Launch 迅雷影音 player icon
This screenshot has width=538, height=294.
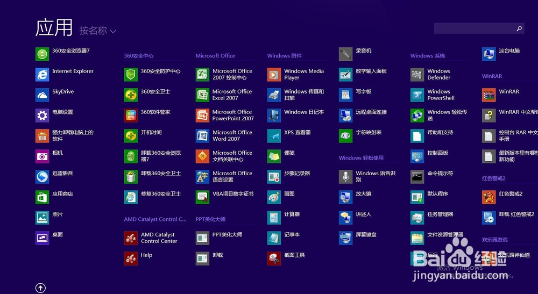pos(42,177)
